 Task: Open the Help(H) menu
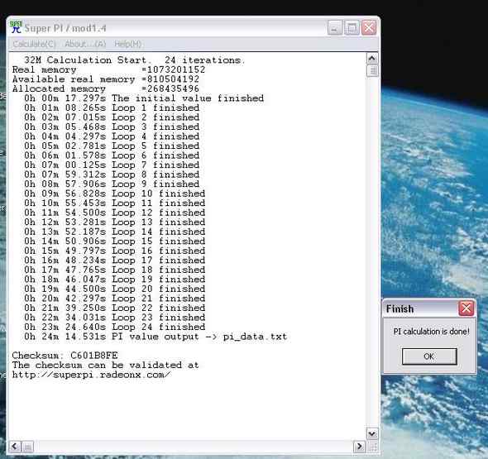128,44
